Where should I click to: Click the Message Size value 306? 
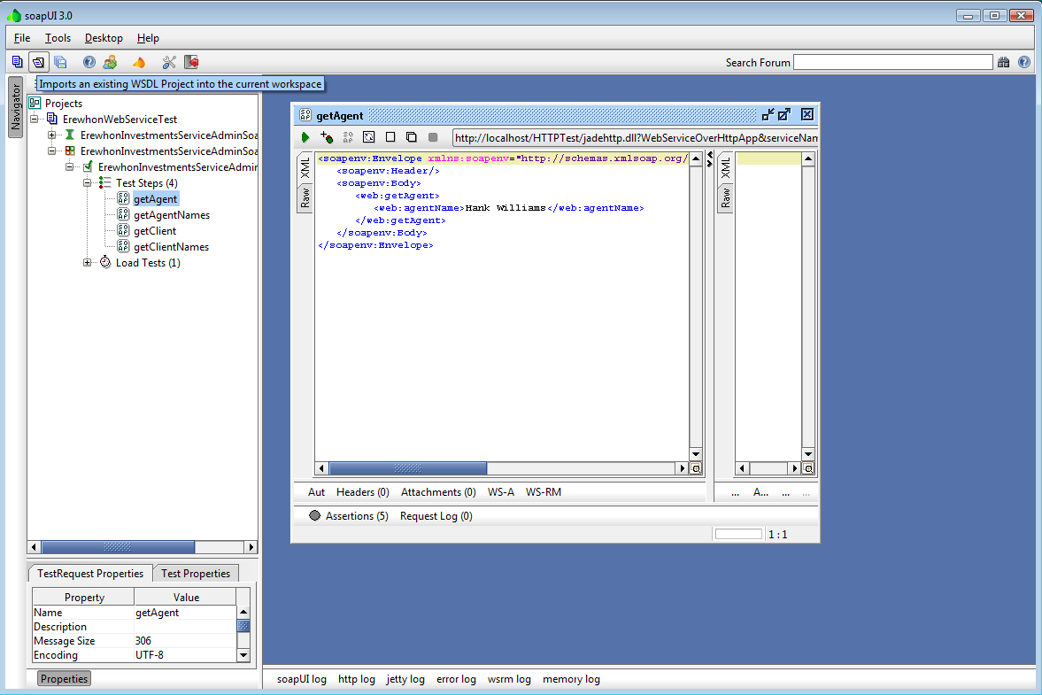[185, 641]
